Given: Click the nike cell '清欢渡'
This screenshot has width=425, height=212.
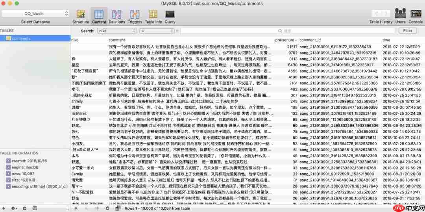Looking at the screenshot, I should pos(77,180).
